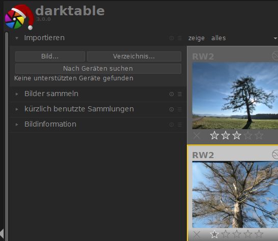The image size is (278, 241).
Task: Reset the Importieren module parameters
Action: click(172, 38)
